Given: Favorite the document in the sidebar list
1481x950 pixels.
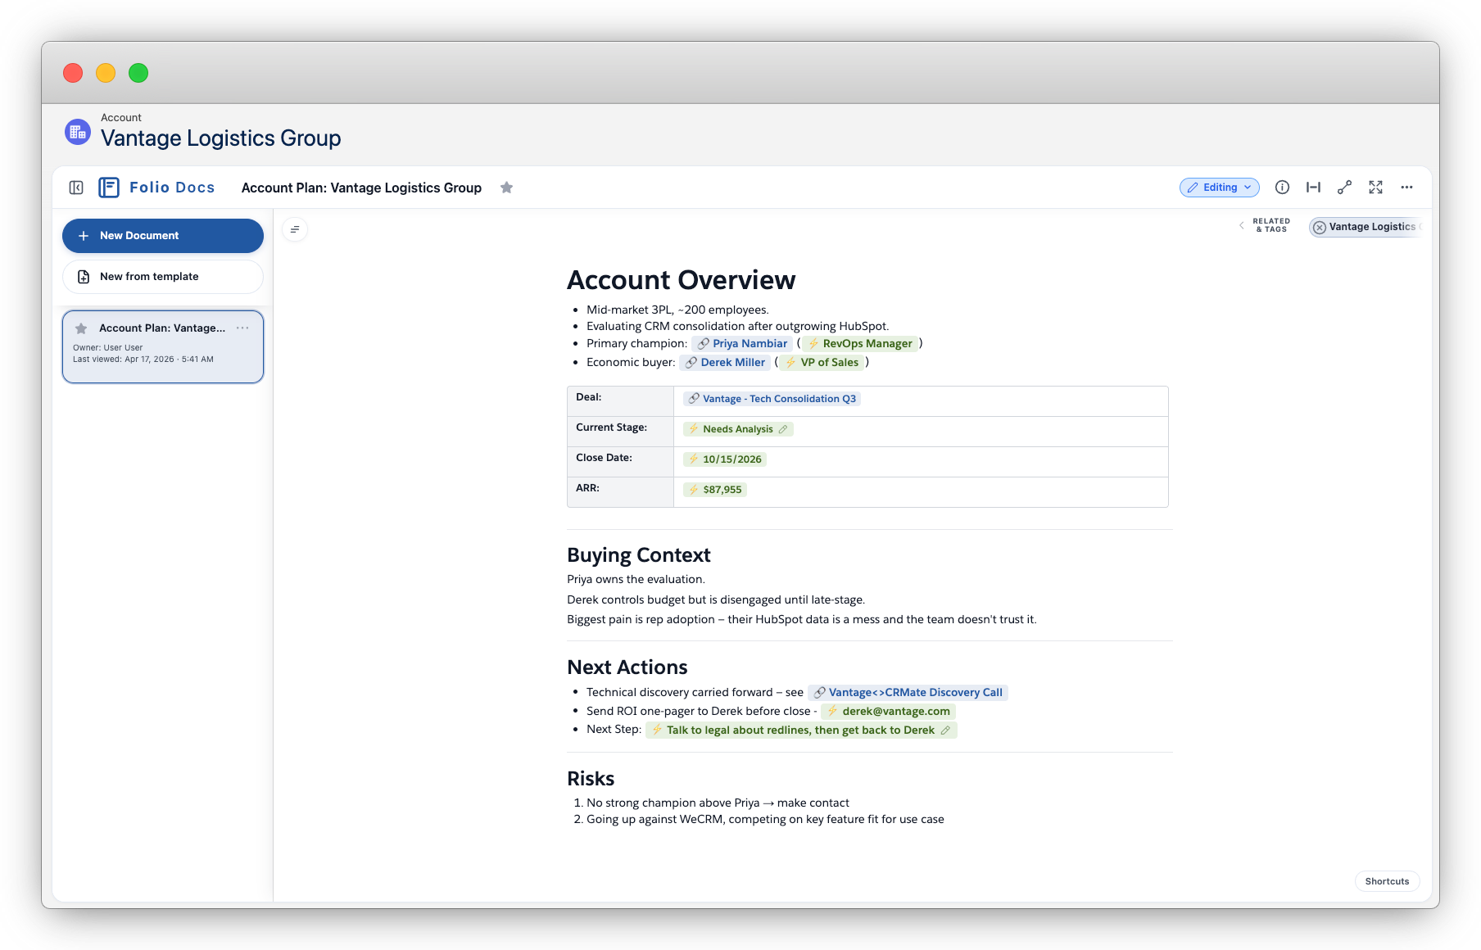Looking at the screenshot, I should (80, 328).
